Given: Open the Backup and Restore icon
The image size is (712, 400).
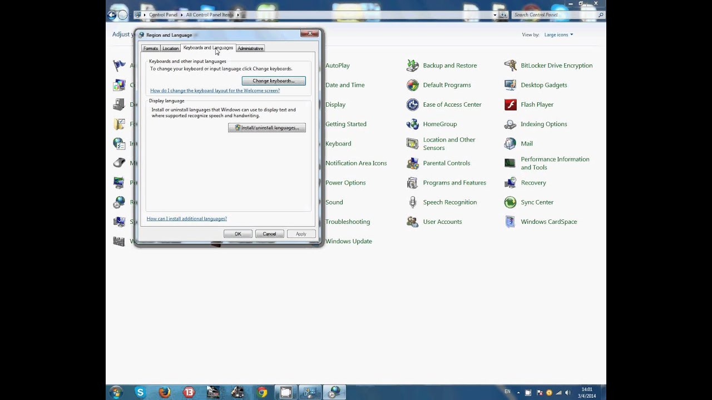Looking at the screenshot, I should click(412, 66).
